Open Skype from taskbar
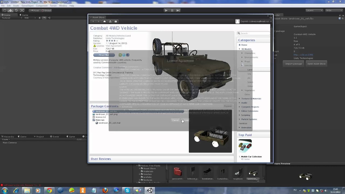The image size is (345, 194). point(127,190)
